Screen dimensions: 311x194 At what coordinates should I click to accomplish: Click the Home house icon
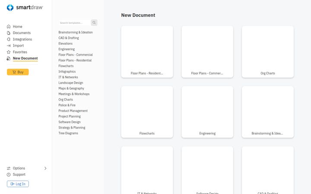pos(9,27)
